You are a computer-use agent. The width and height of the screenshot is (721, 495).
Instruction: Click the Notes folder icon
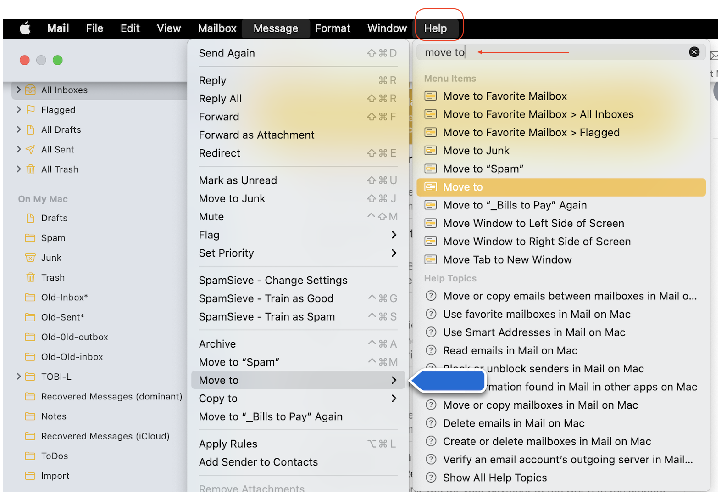30,416
